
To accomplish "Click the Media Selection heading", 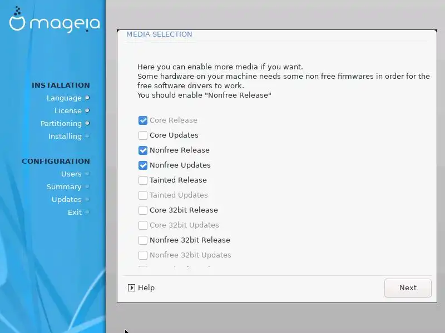I will coord(159,34).
